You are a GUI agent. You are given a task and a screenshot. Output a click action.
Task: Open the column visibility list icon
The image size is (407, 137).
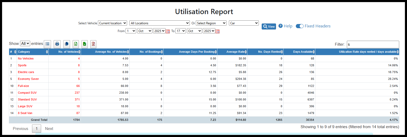pos(47,44)
